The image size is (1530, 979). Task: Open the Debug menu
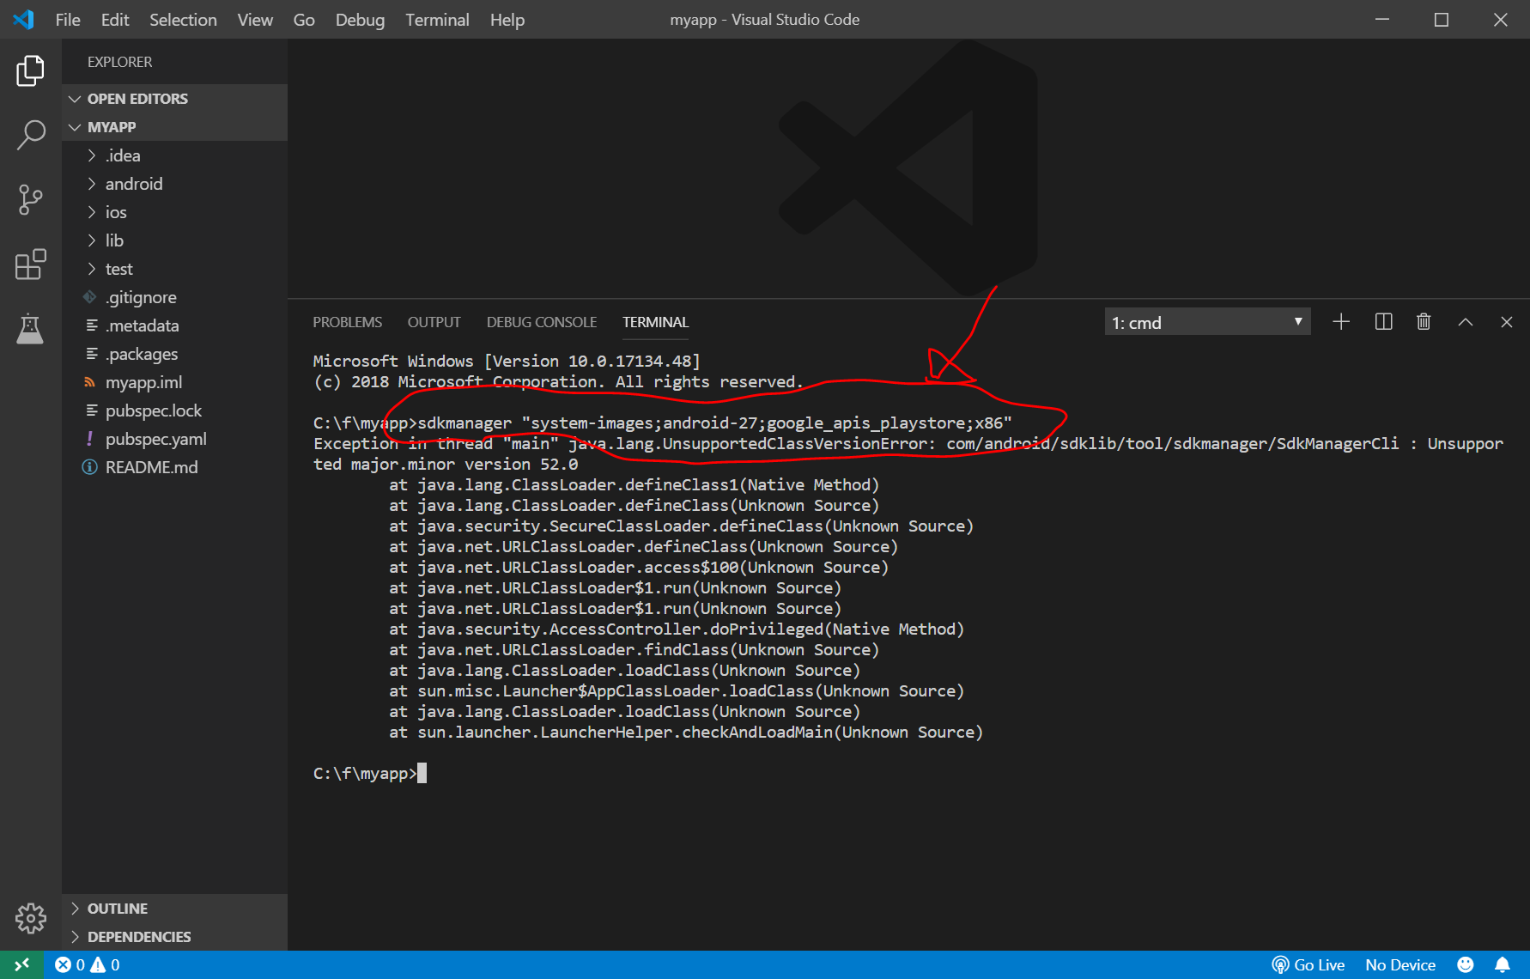[360, 20]
